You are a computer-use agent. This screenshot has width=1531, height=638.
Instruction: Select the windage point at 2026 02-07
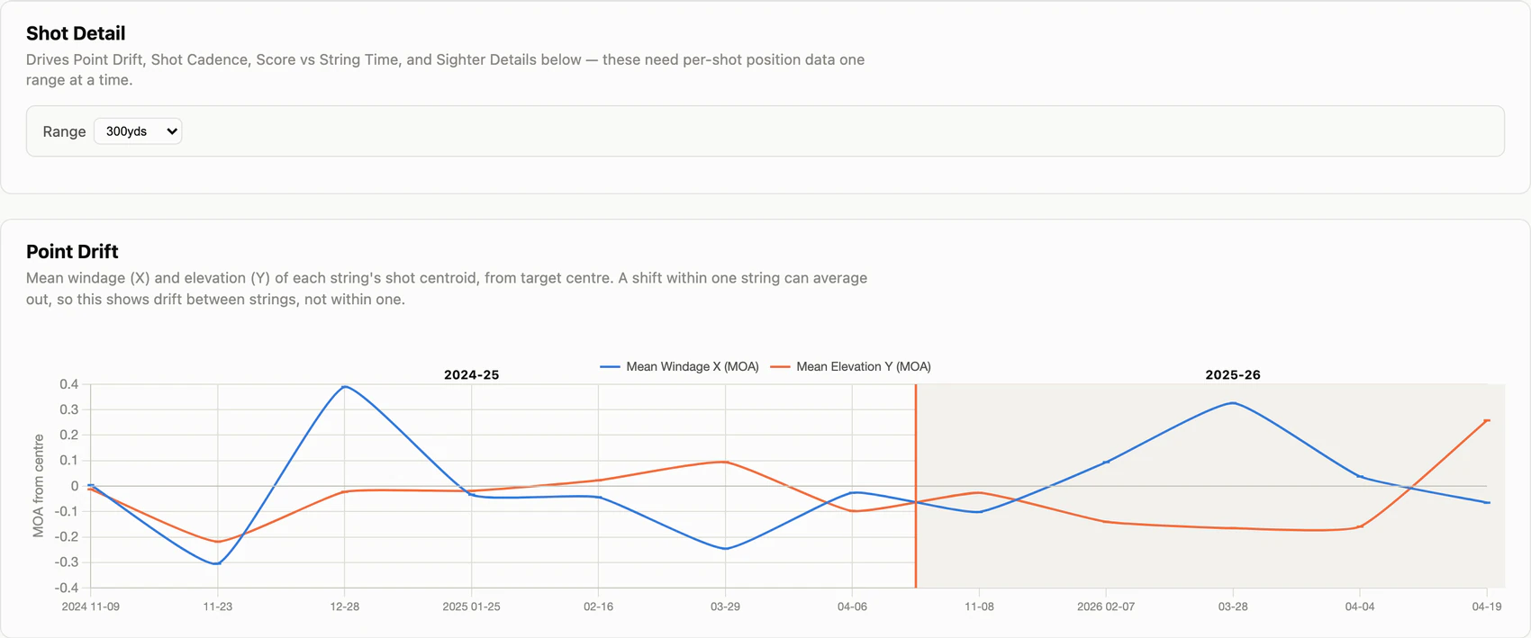pos(1106,462)
